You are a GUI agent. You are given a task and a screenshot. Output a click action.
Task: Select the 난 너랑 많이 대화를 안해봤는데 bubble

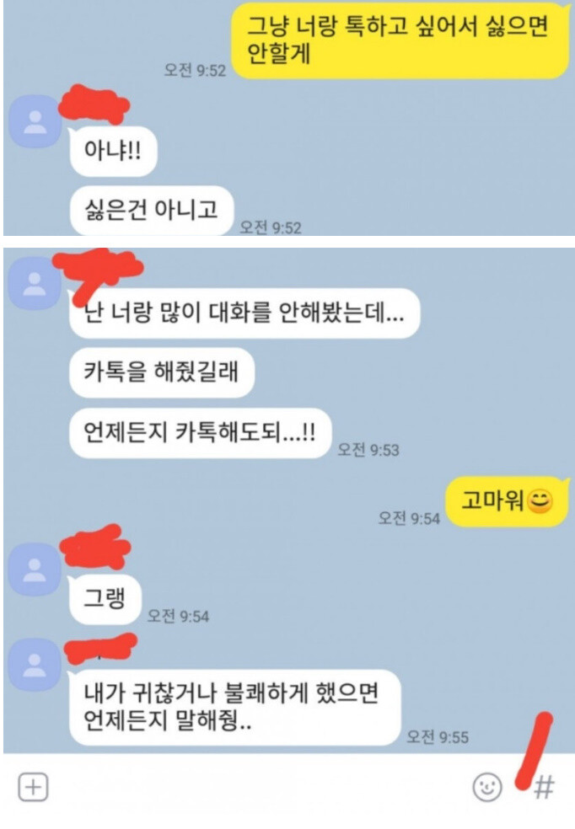[x=245, y=313]
